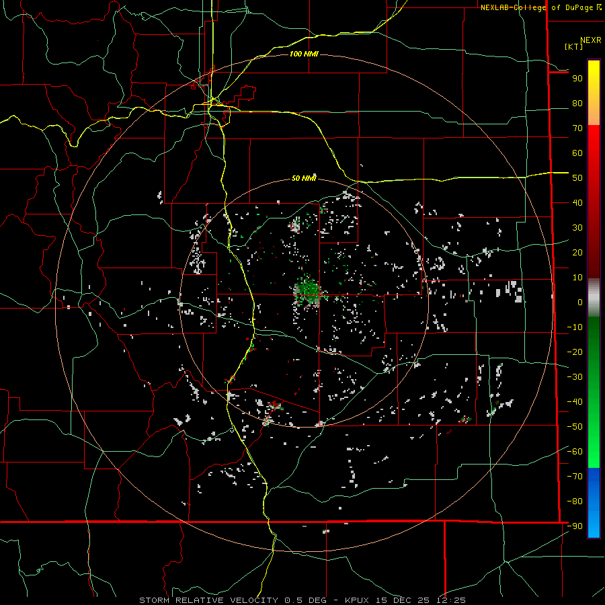Click the '40' value on velocity scale
Screen dimensions: 605x605
[577, 203]
